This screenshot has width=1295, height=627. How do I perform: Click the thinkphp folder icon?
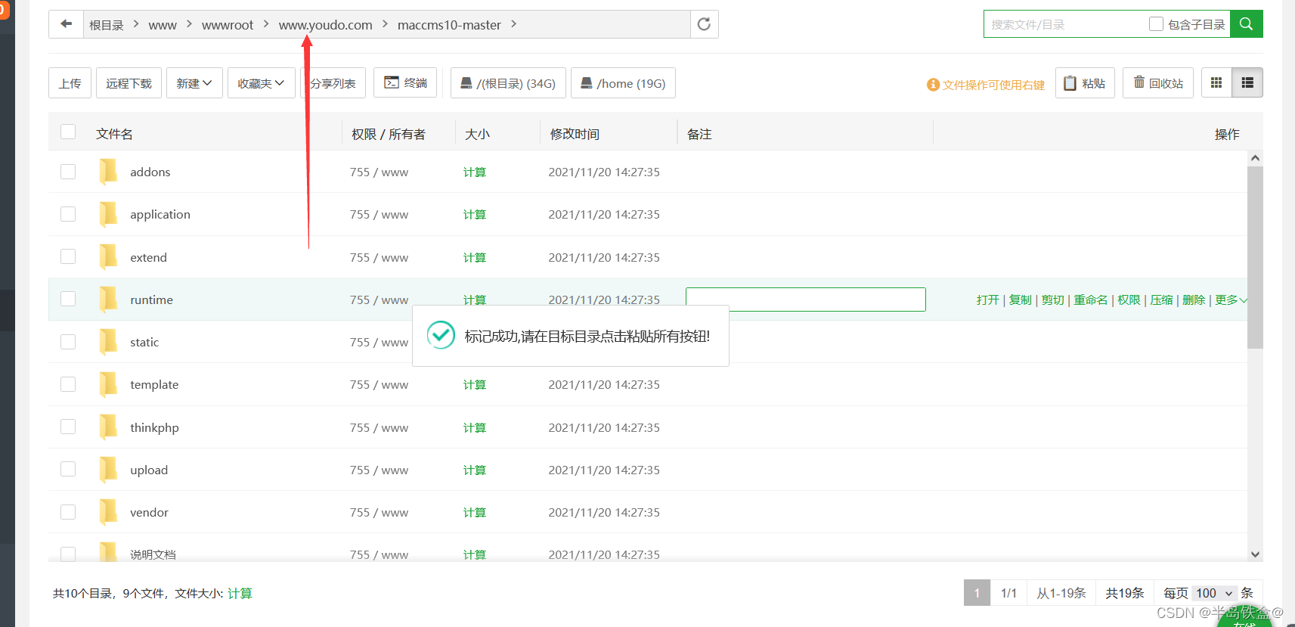[x=108, y=427]
